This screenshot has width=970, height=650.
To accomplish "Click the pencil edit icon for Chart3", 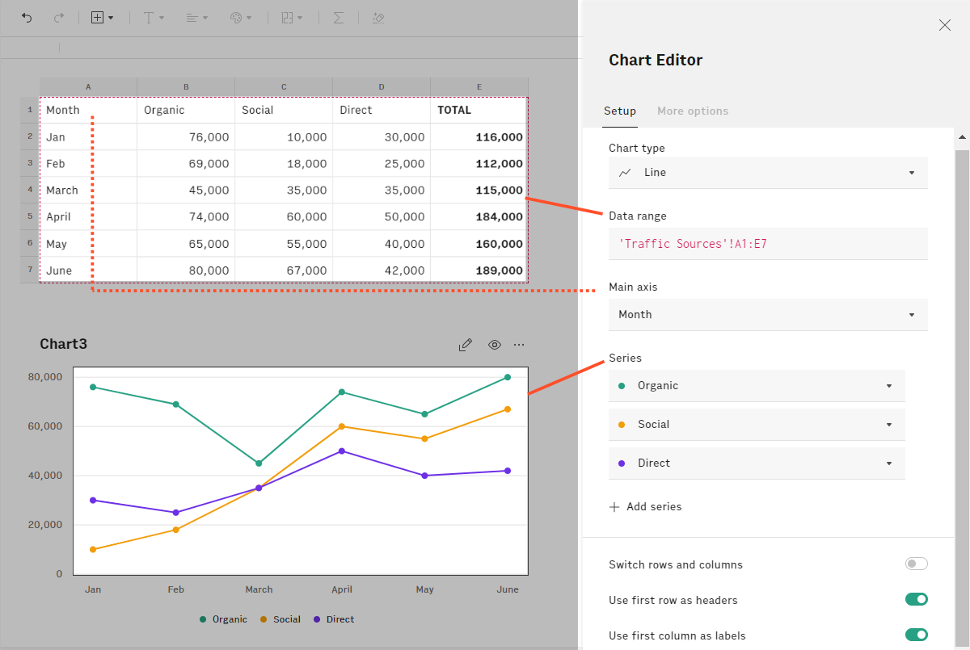I will pos(465,345).
